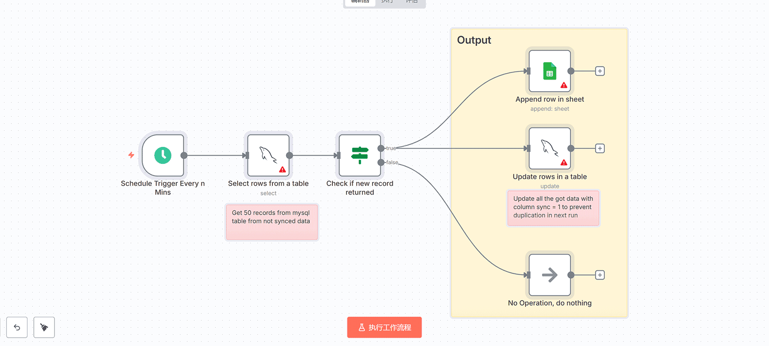The width and height of the screenshot is (769, 346).
Task: Click the No Operation arrow node
Action: click(x=549, y=275)
